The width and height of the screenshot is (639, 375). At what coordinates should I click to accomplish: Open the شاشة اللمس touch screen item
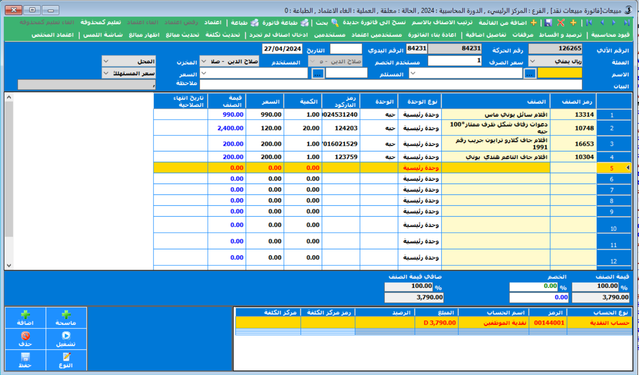coord(103,35)
